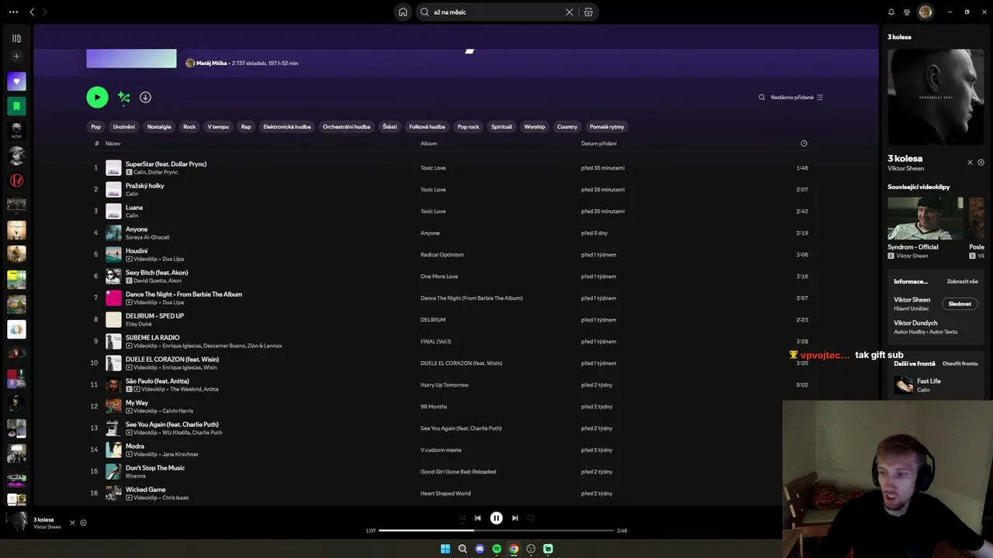Image resolution: width=993 pixels, height=558 pixels.
Task: Sort by Název column header
Action: click(113, 143)
